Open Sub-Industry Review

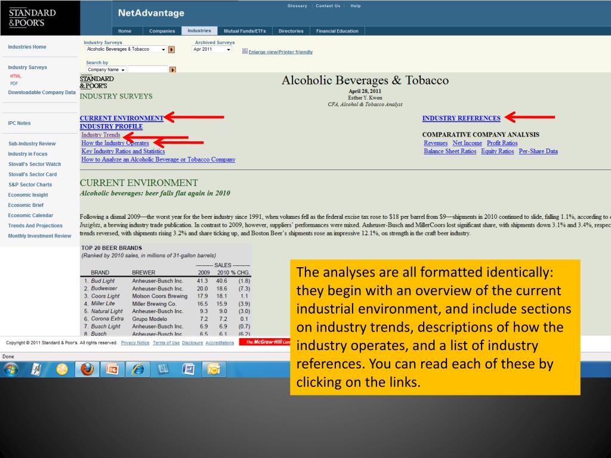coord(32,144)
